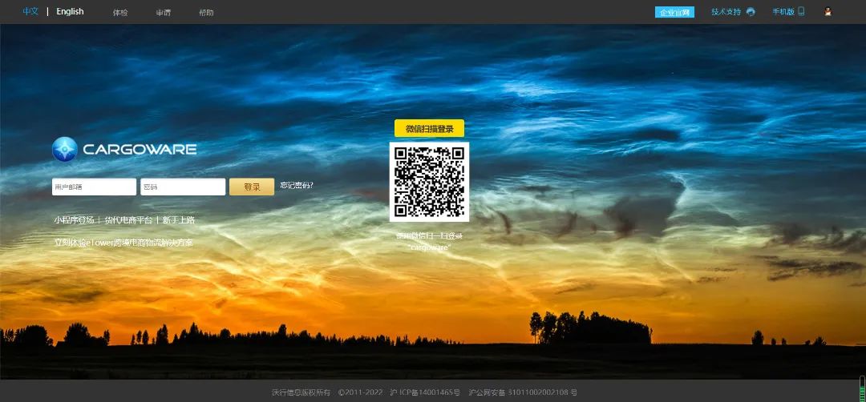Click the WeChat login QR code
This screenshot has width=866, height=402.
point(429,182)
